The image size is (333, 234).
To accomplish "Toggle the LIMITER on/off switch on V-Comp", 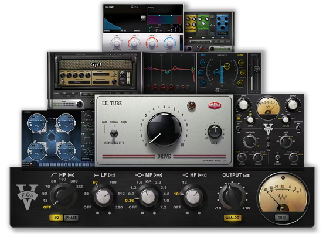I will (238, 129).
